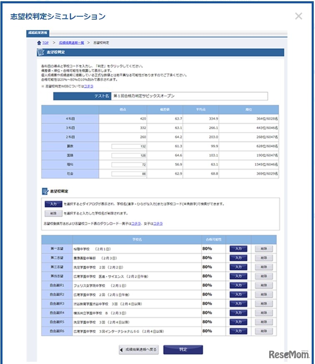The height and width of the screenshot is (364, 315).
Task: Open 成績結果速報一覧 breadcrumb link
Action: tap(71, 43)
